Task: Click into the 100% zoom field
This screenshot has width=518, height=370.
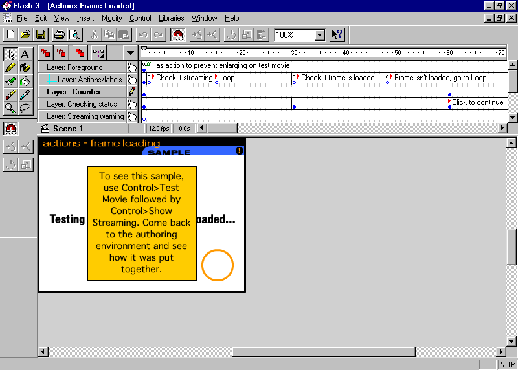Action: click(x=295, y=35)
